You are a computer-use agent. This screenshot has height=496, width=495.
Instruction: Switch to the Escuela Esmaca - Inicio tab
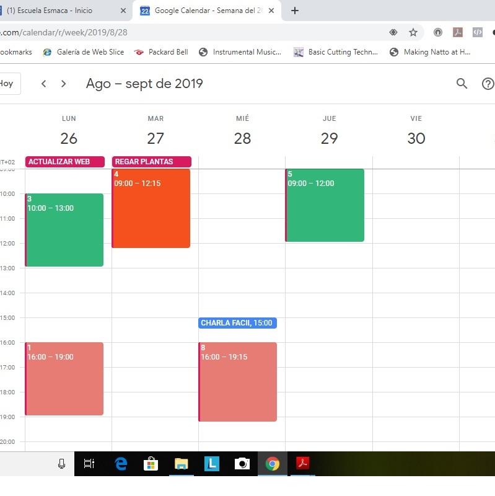click(x=56, y=11)
